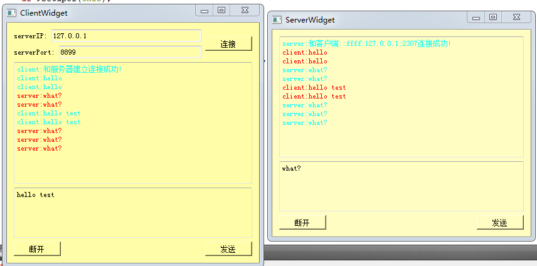Maximize the ServerWidget window
Image resolution: width=537 pixels, height=266 pixels.
click(x=493, y=18)
